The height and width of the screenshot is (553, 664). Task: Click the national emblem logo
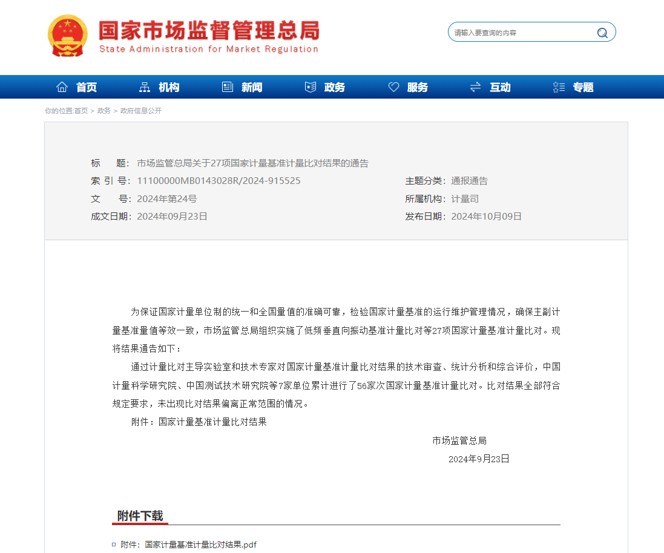(68, 36)
